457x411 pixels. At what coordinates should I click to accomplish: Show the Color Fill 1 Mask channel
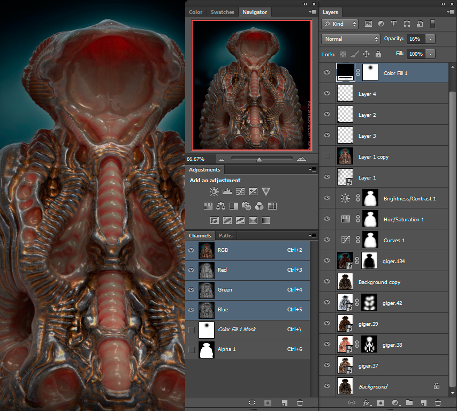coord(192,330)
